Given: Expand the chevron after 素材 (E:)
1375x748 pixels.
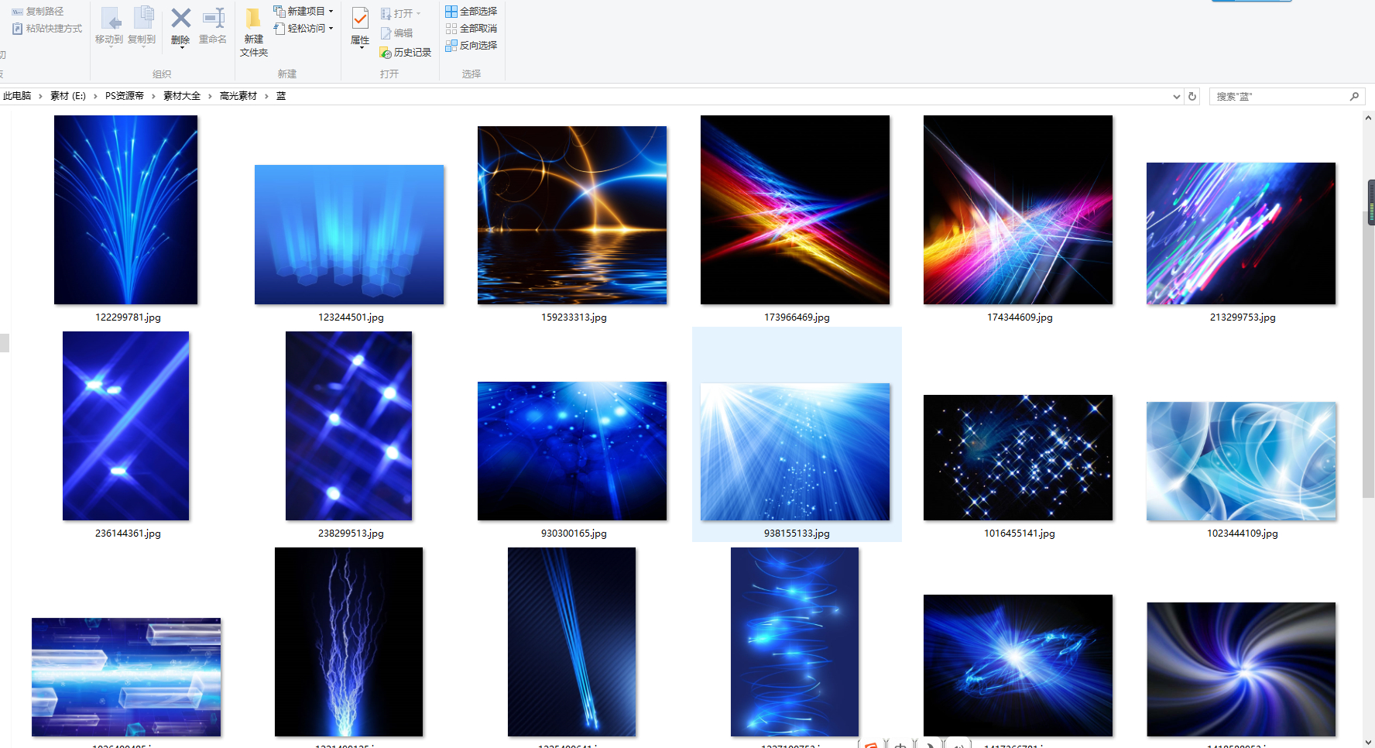Looking at the screenshot, I should (x=95, y=96).
